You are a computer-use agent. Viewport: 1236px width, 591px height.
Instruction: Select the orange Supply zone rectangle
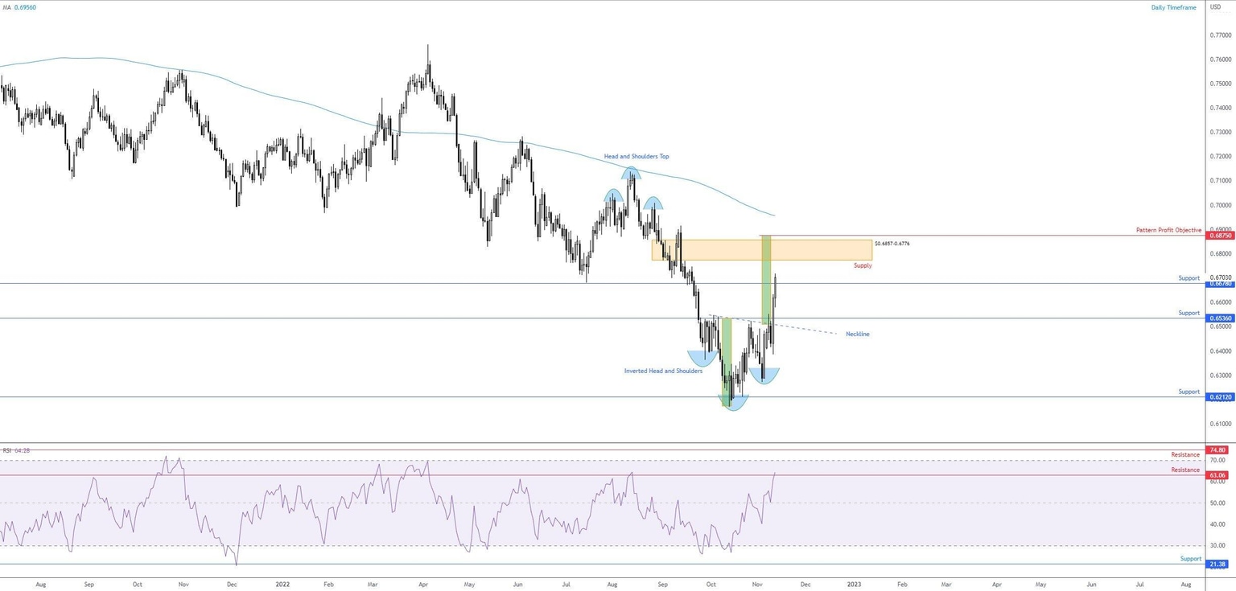click(761, 249)
